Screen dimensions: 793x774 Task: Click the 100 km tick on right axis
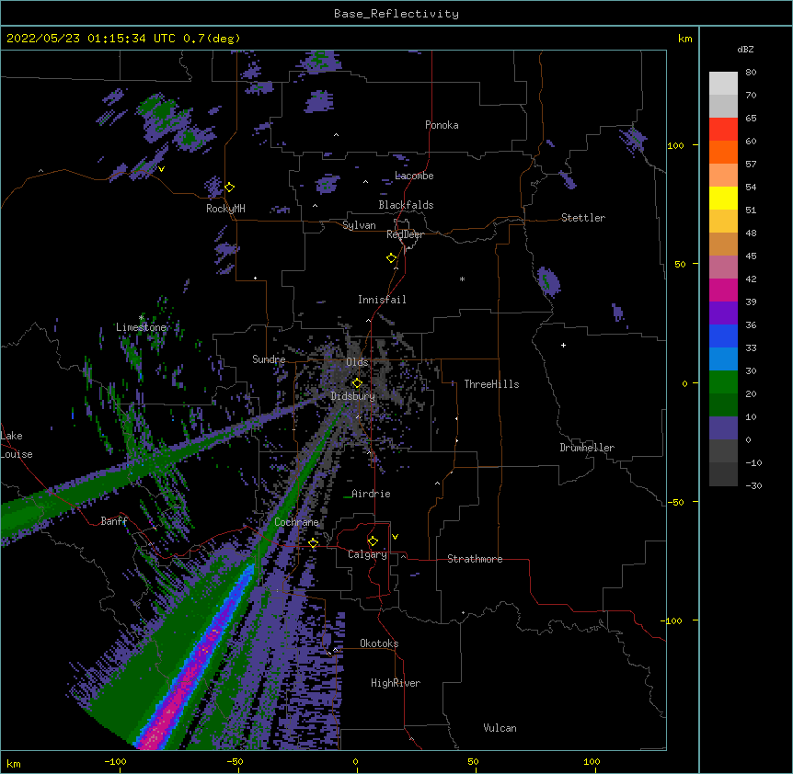675,145
